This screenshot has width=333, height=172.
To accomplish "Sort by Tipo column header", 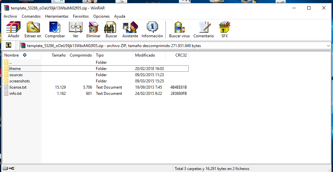I will pos(114,55).
